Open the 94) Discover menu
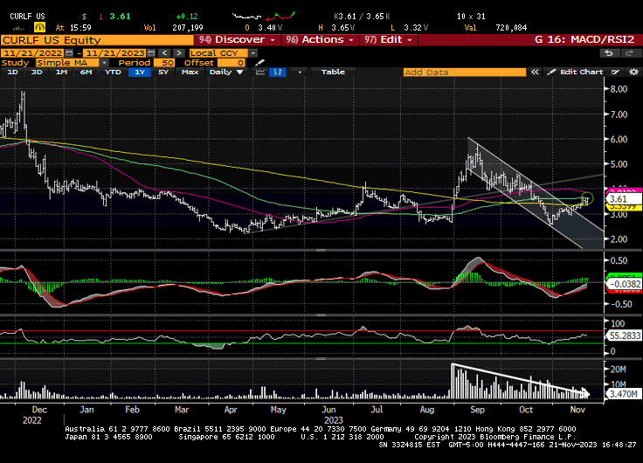 (x=237, y=40)
